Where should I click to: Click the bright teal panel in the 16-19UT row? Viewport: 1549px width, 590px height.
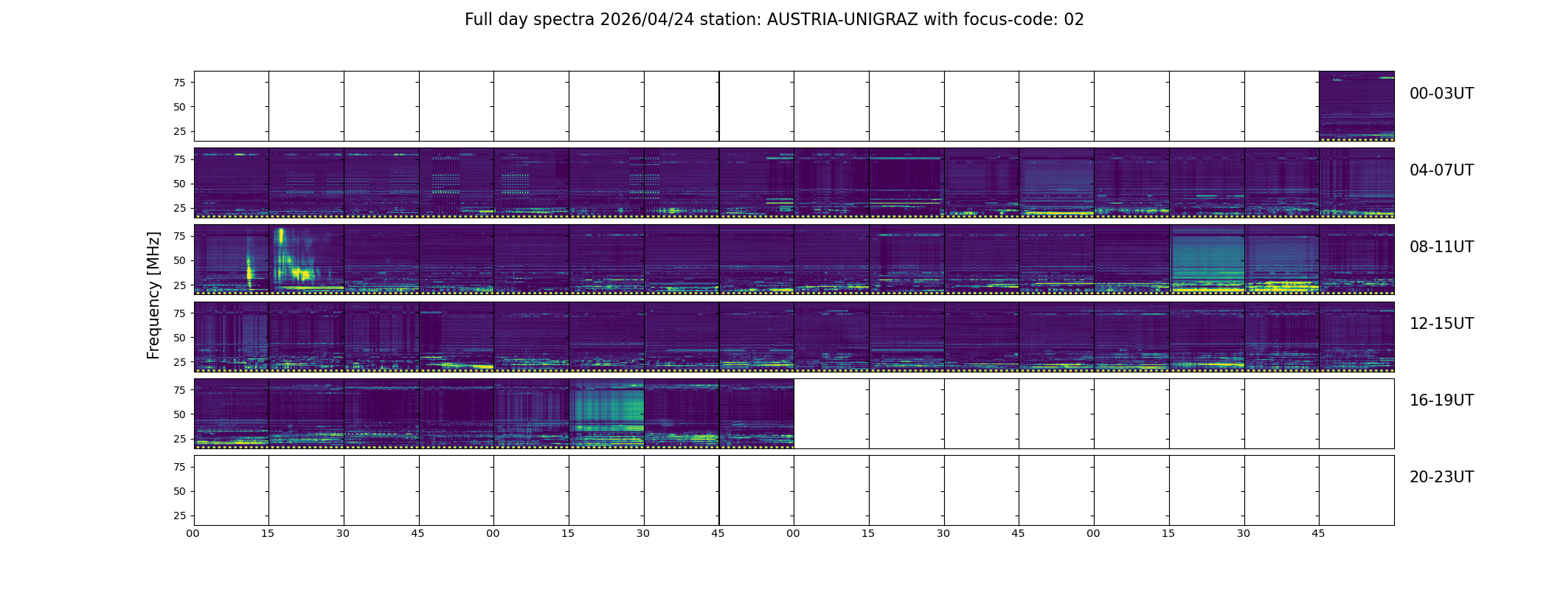[606, 413]
